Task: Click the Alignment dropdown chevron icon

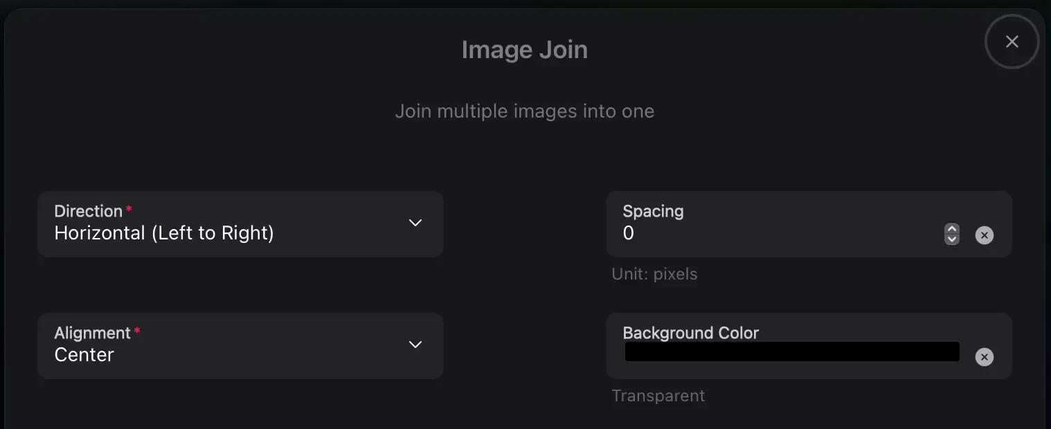Action: coord(415,345)
